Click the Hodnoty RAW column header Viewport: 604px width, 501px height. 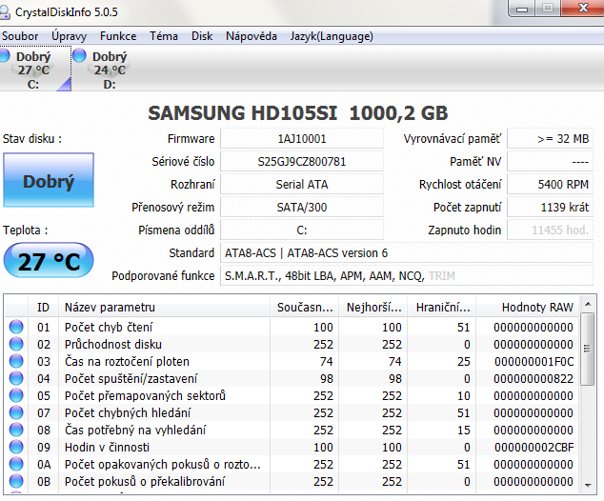pos(528,308)
